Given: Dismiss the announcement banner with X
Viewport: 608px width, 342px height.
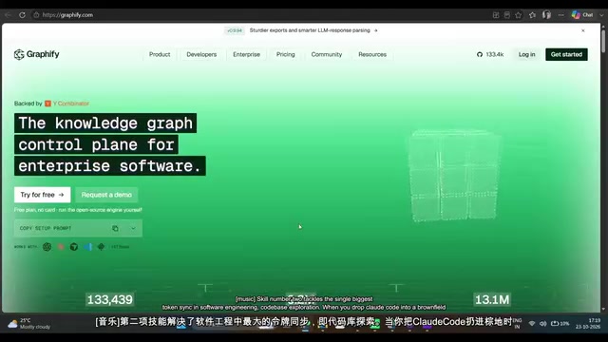Looking at the screenshot, I should 583,30.
